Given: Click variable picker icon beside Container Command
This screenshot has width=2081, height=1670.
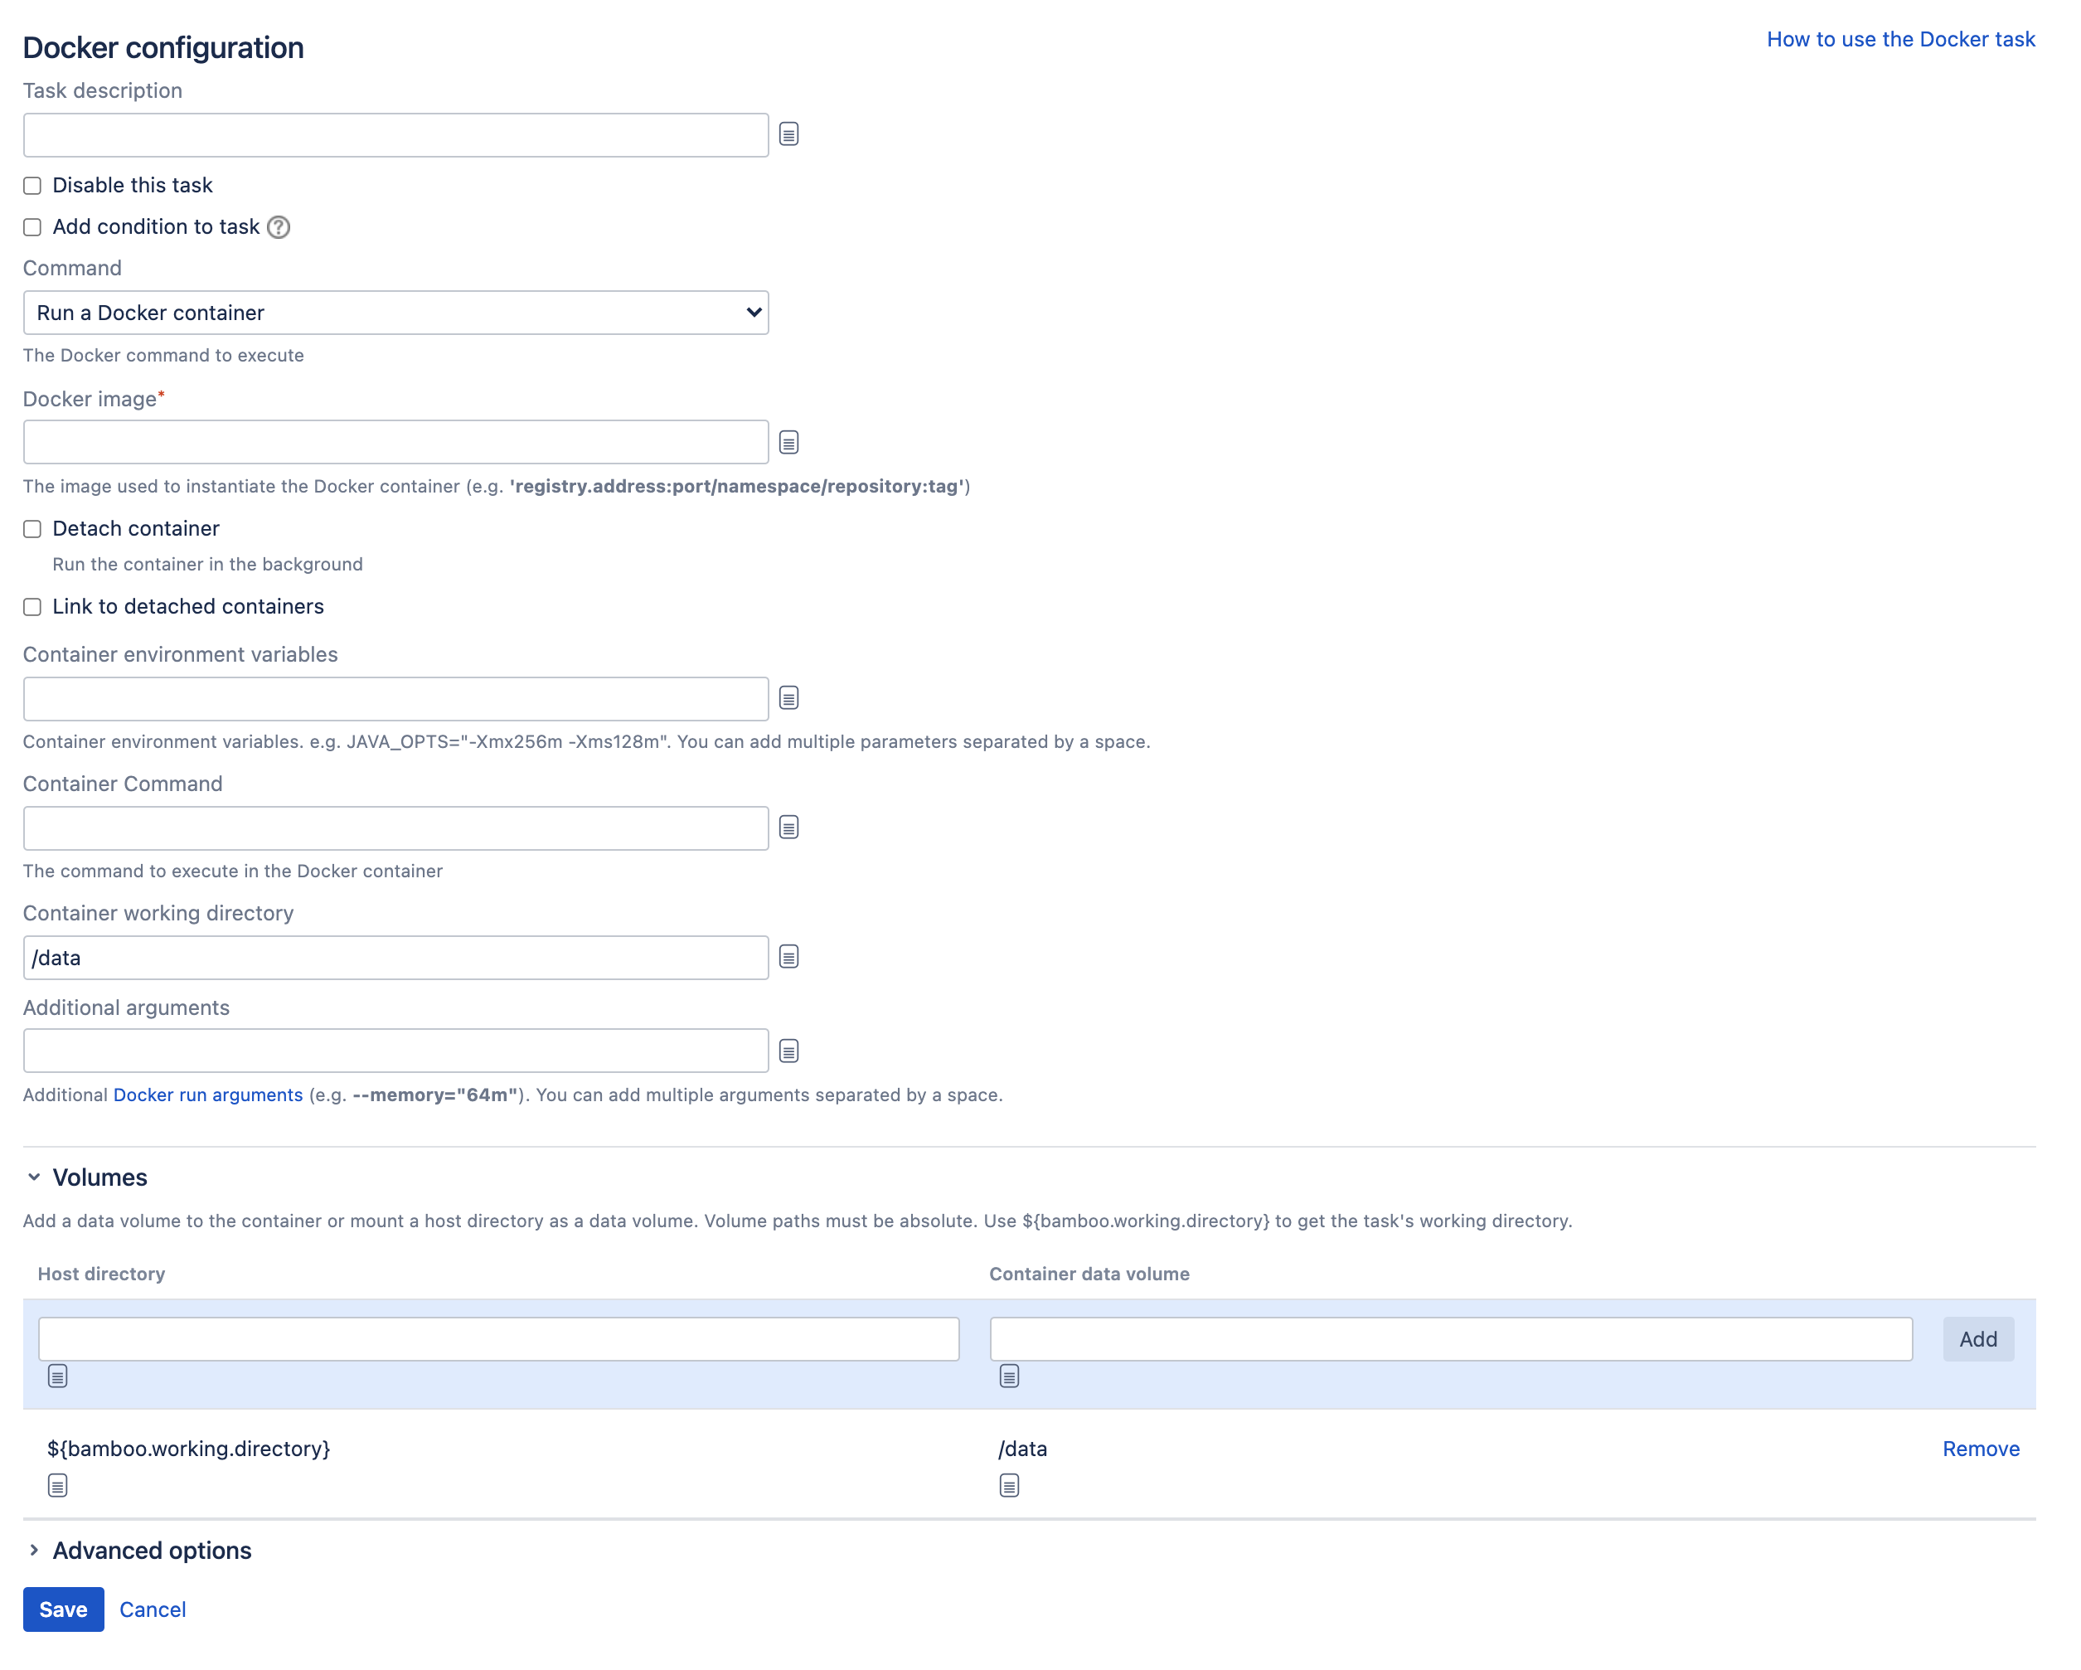Looking at the screenshot, I should (788, 828).
